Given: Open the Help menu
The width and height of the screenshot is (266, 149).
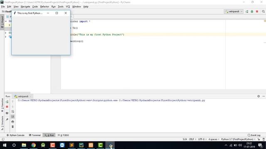Looking at the screenshot, I should coord(86,7).
